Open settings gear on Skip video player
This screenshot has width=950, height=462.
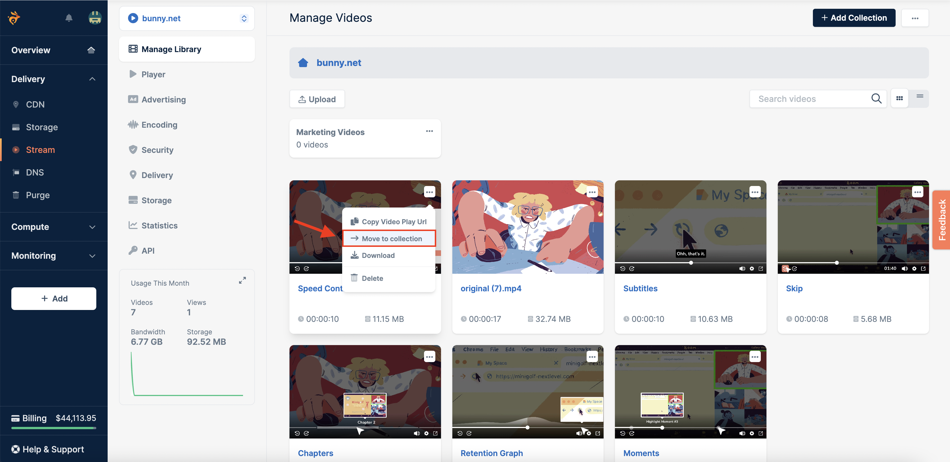[x=914, y=268]
